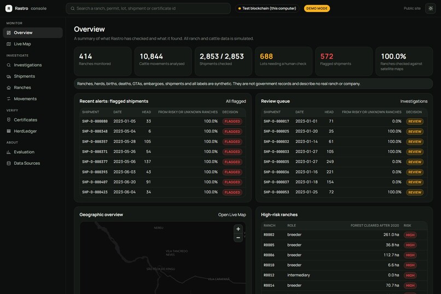Click the Overview grid icon in sidebar
Viewport: 441px width, 294px height.
tap(9, 33)
